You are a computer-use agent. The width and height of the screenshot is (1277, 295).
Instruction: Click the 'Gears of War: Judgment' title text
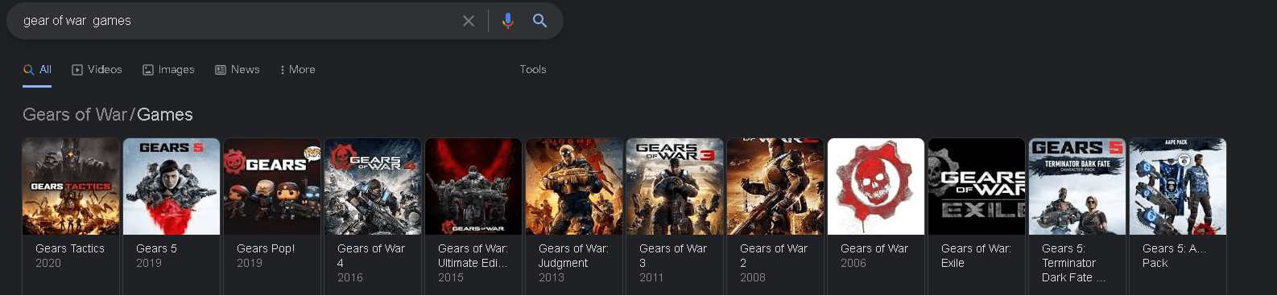(573, 256)
